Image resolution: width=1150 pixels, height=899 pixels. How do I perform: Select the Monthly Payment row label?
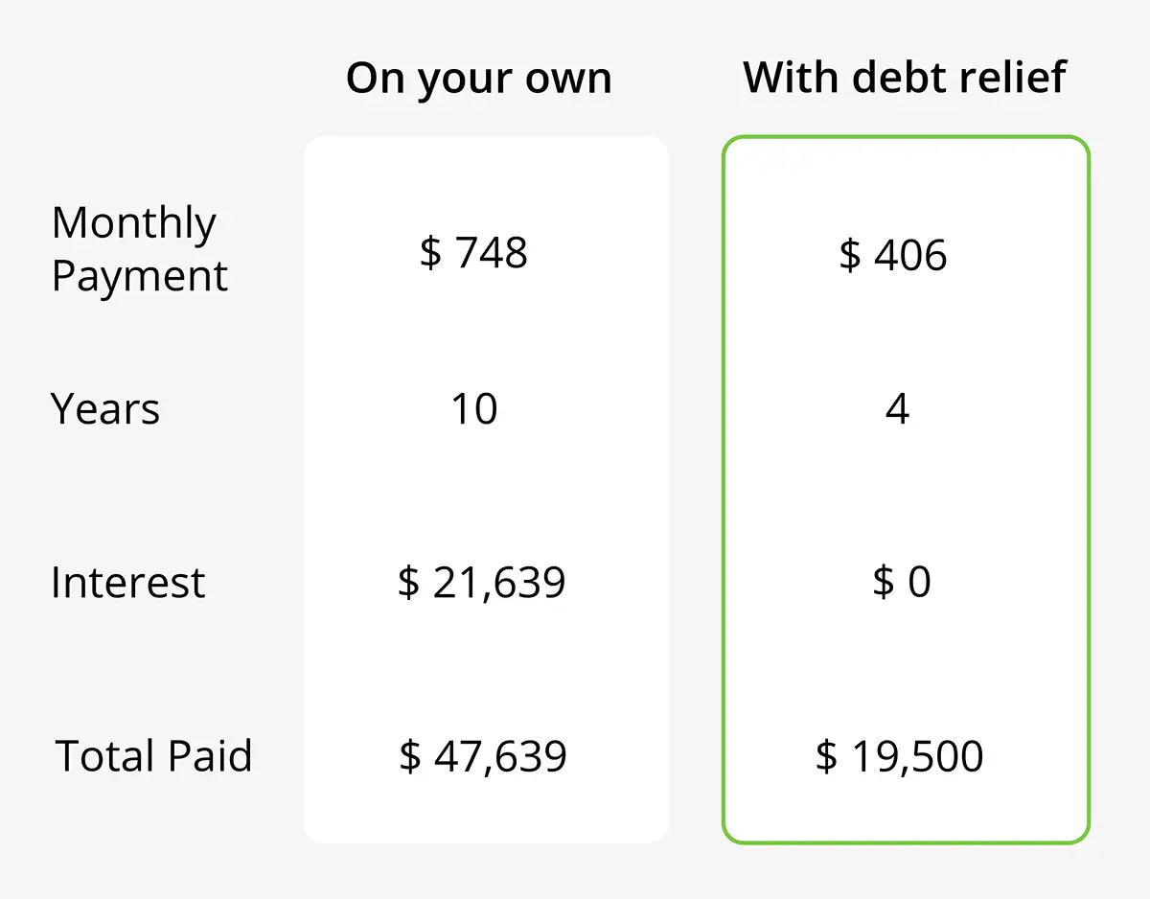coord(139,249)
